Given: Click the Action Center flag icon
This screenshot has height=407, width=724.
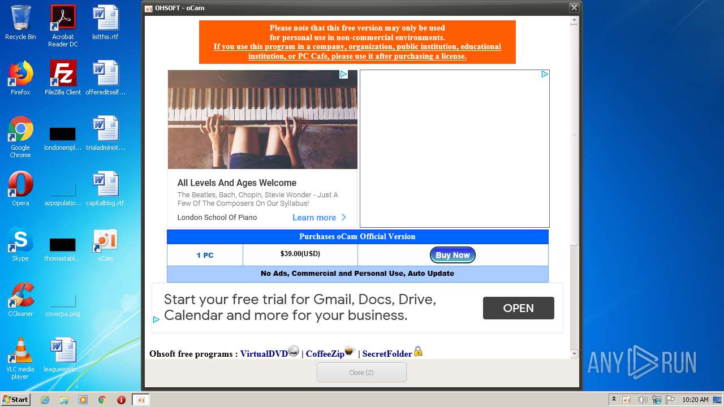Looking at the screenshot, I should tap(671, 400).
